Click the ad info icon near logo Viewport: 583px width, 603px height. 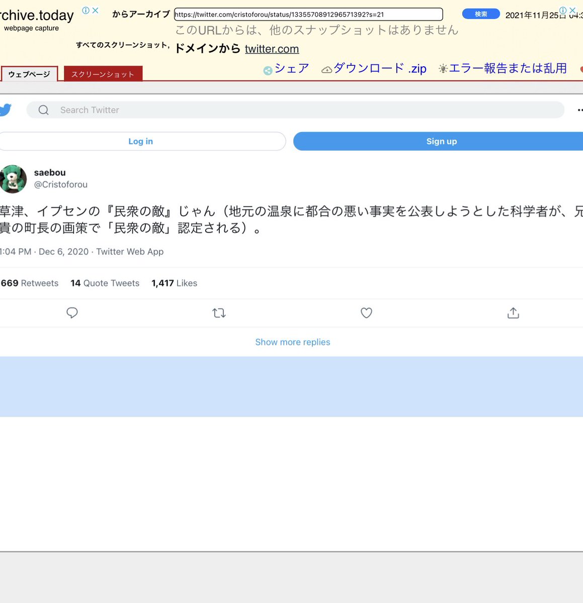pyautogui.click(x=86, y=10)
